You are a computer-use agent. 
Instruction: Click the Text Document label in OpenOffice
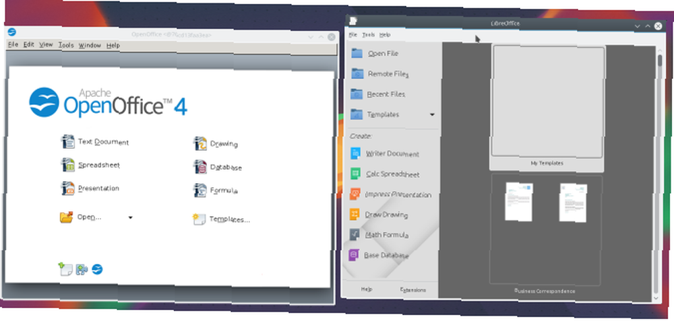point(104,141)
